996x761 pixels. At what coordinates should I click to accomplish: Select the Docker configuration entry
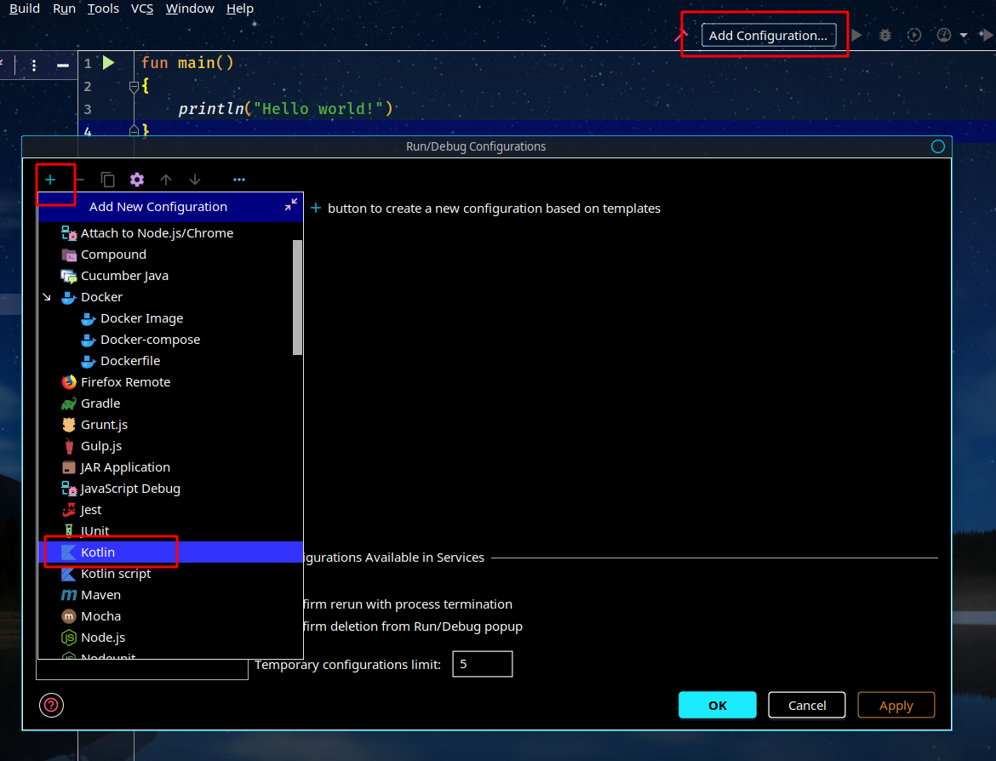(x=170, y=296)
